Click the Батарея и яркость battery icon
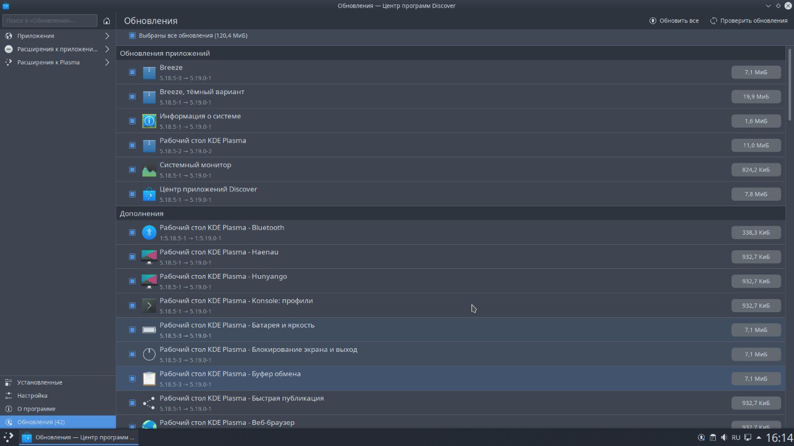Viewport: 794px width, 446px height. click(149, 330)
